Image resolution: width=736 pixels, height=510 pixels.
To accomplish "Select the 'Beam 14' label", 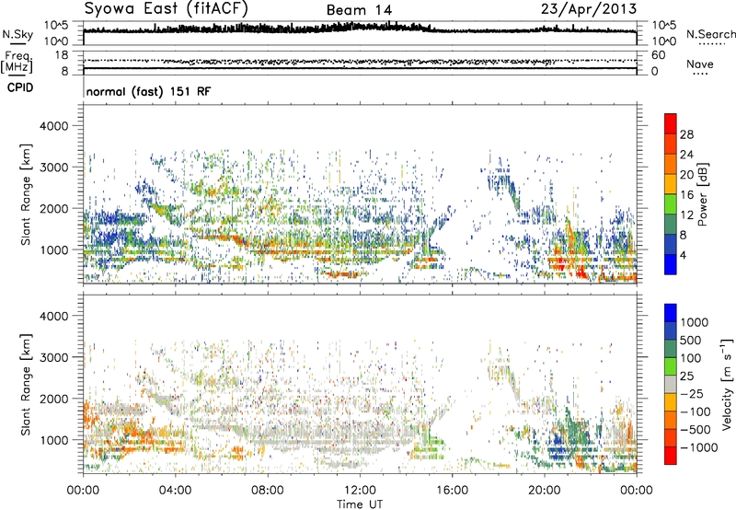I will pyautogui.click(x=359, y=10).
